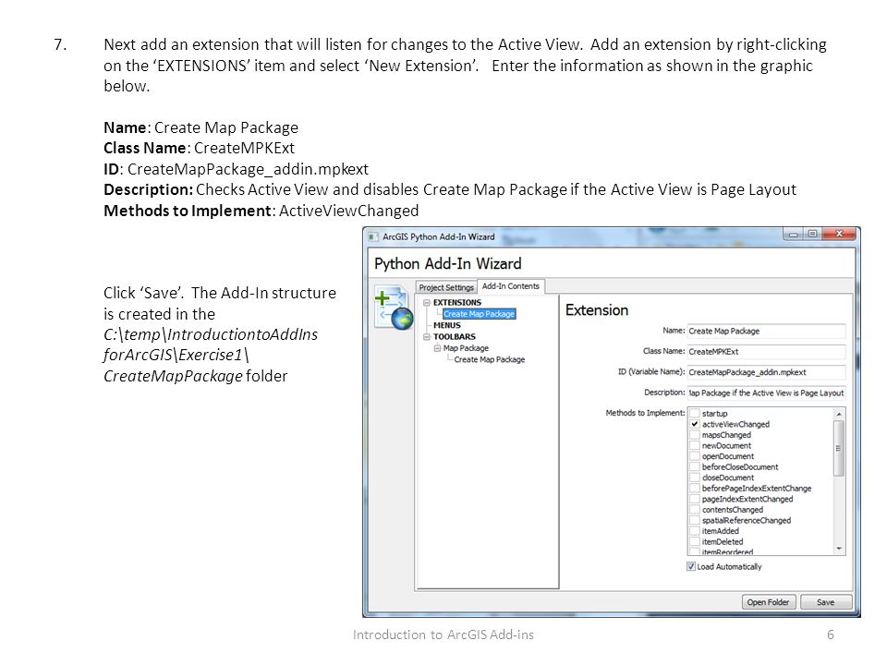Select the EXTENSIONS label in the tree

457,303
